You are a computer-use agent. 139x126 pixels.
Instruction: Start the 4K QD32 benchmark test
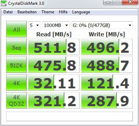16,100
